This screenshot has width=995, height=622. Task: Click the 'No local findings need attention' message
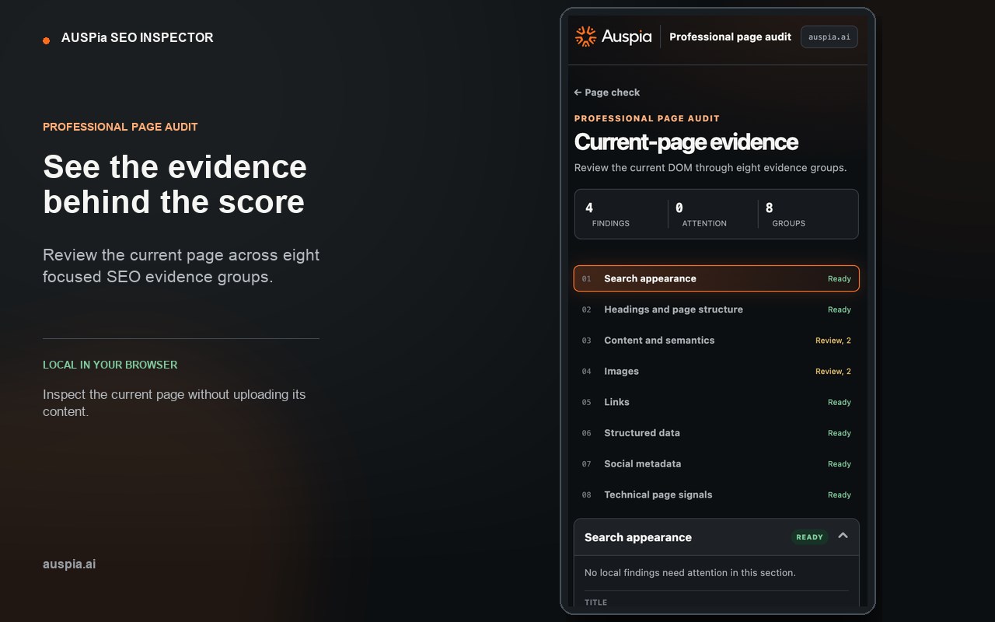click(690, 573)
